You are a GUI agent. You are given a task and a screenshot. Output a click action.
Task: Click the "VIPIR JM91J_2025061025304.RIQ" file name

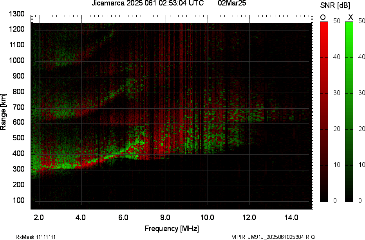point(273,237)
